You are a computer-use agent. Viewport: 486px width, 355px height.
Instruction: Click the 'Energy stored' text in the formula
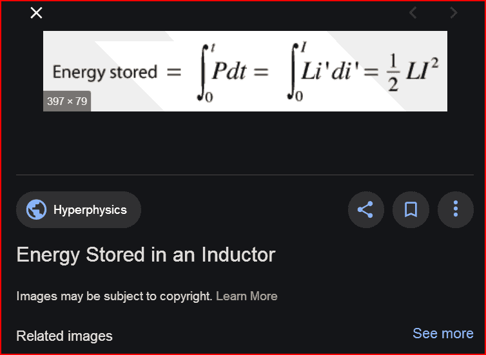pos(104,72)
